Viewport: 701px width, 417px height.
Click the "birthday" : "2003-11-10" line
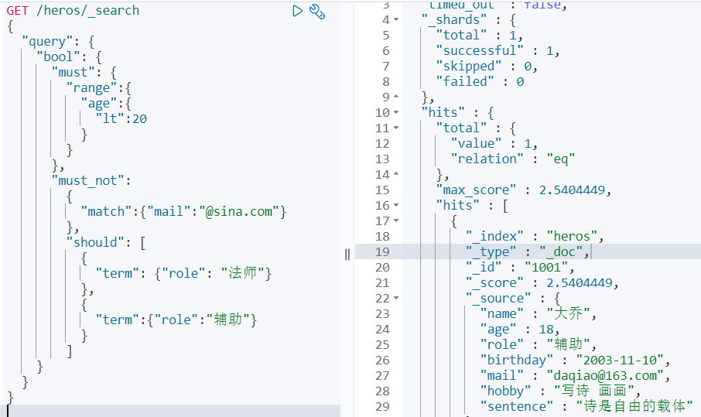tap(576, 360)
